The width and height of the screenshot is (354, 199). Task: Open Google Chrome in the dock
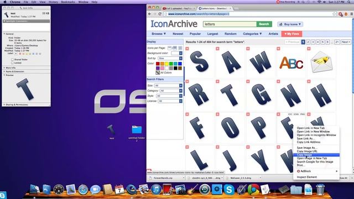pyautogui.click(x=253, y=190)
